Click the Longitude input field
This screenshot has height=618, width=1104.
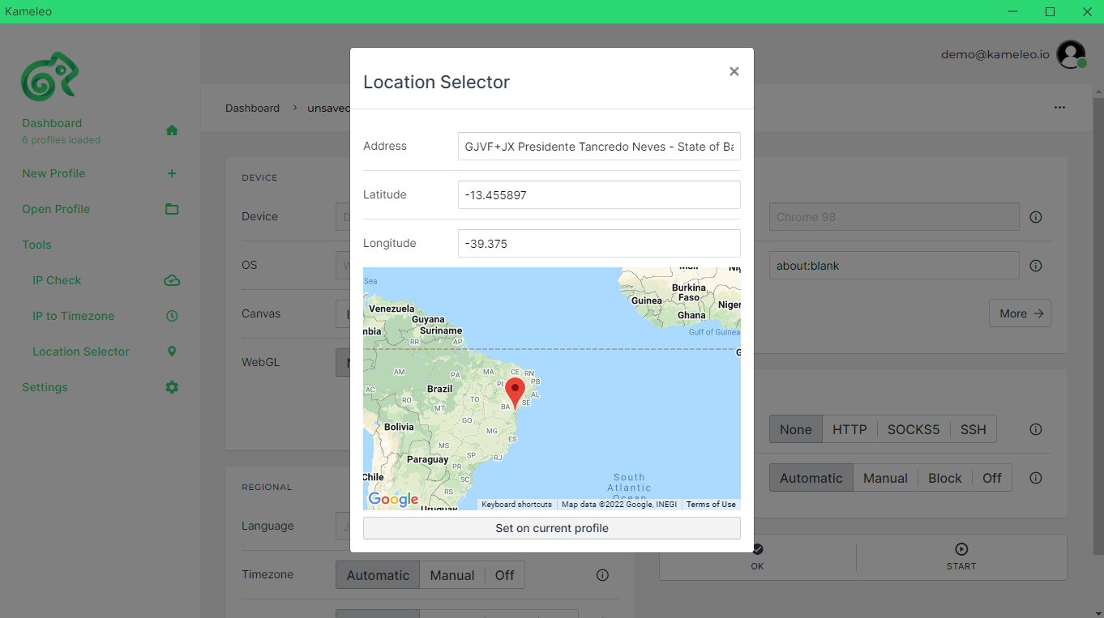(599, 244)
